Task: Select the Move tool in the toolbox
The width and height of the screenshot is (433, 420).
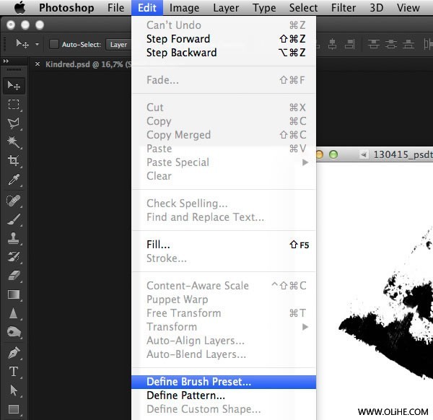Action: 14,86
